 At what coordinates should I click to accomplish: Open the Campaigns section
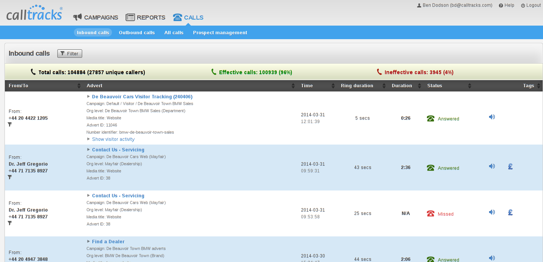[x=96, y=17]
